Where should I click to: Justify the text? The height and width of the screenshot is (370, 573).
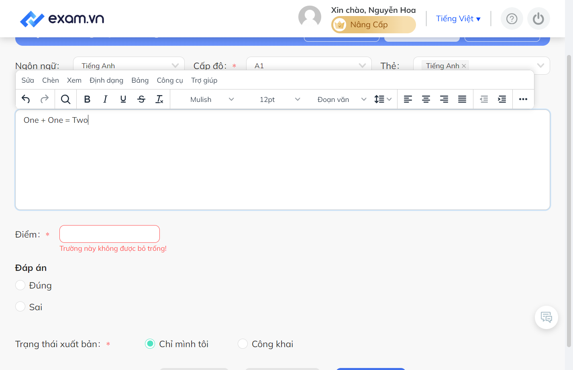pos(462,99)
